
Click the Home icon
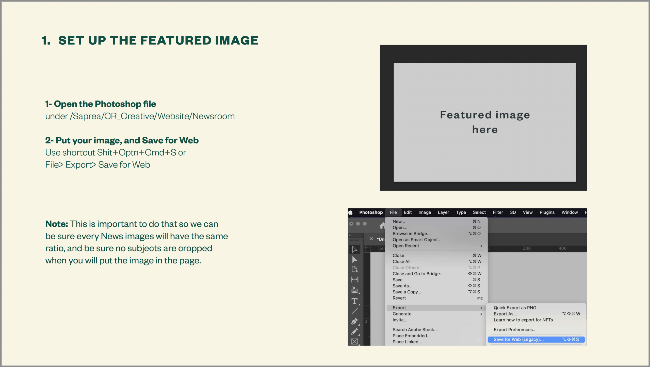[x=382, y=225]
